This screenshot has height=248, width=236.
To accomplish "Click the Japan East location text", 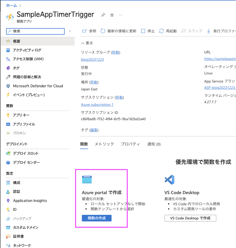I will pos(89,89).
